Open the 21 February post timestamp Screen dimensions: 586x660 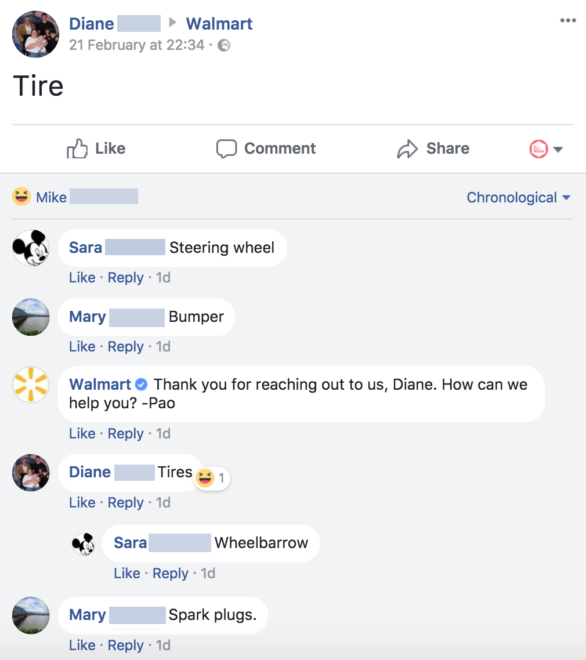[136, 45]
